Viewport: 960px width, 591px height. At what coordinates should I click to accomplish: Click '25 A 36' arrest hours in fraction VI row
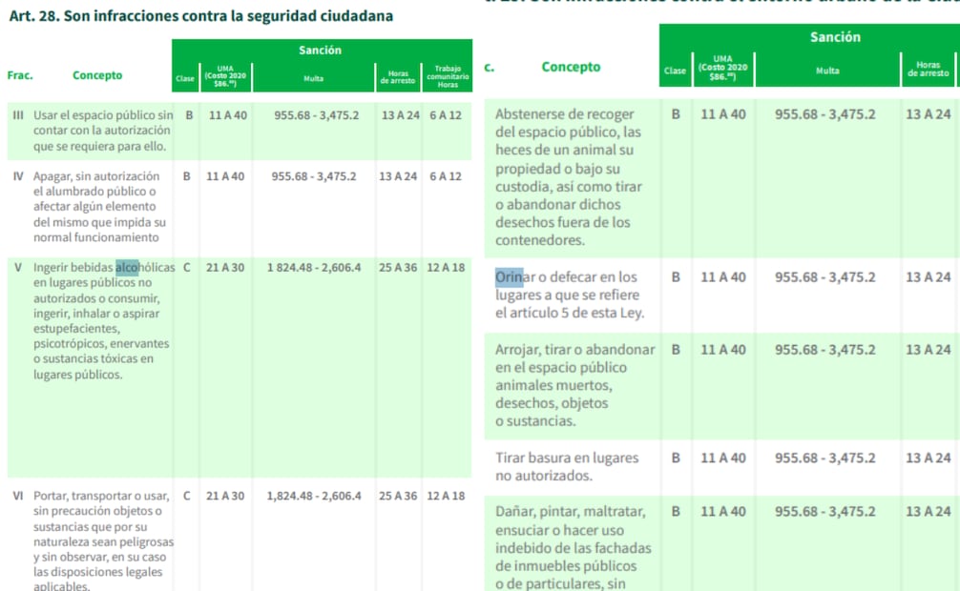pyautogui.click(x=398, y=496)
